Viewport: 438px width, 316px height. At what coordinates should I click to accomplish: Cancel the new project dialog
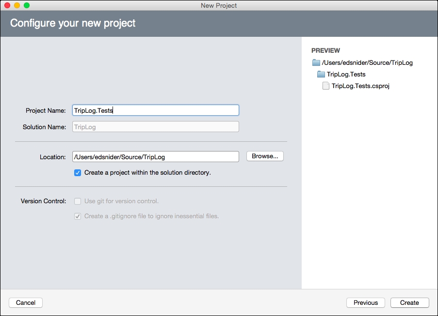point(26,302)
